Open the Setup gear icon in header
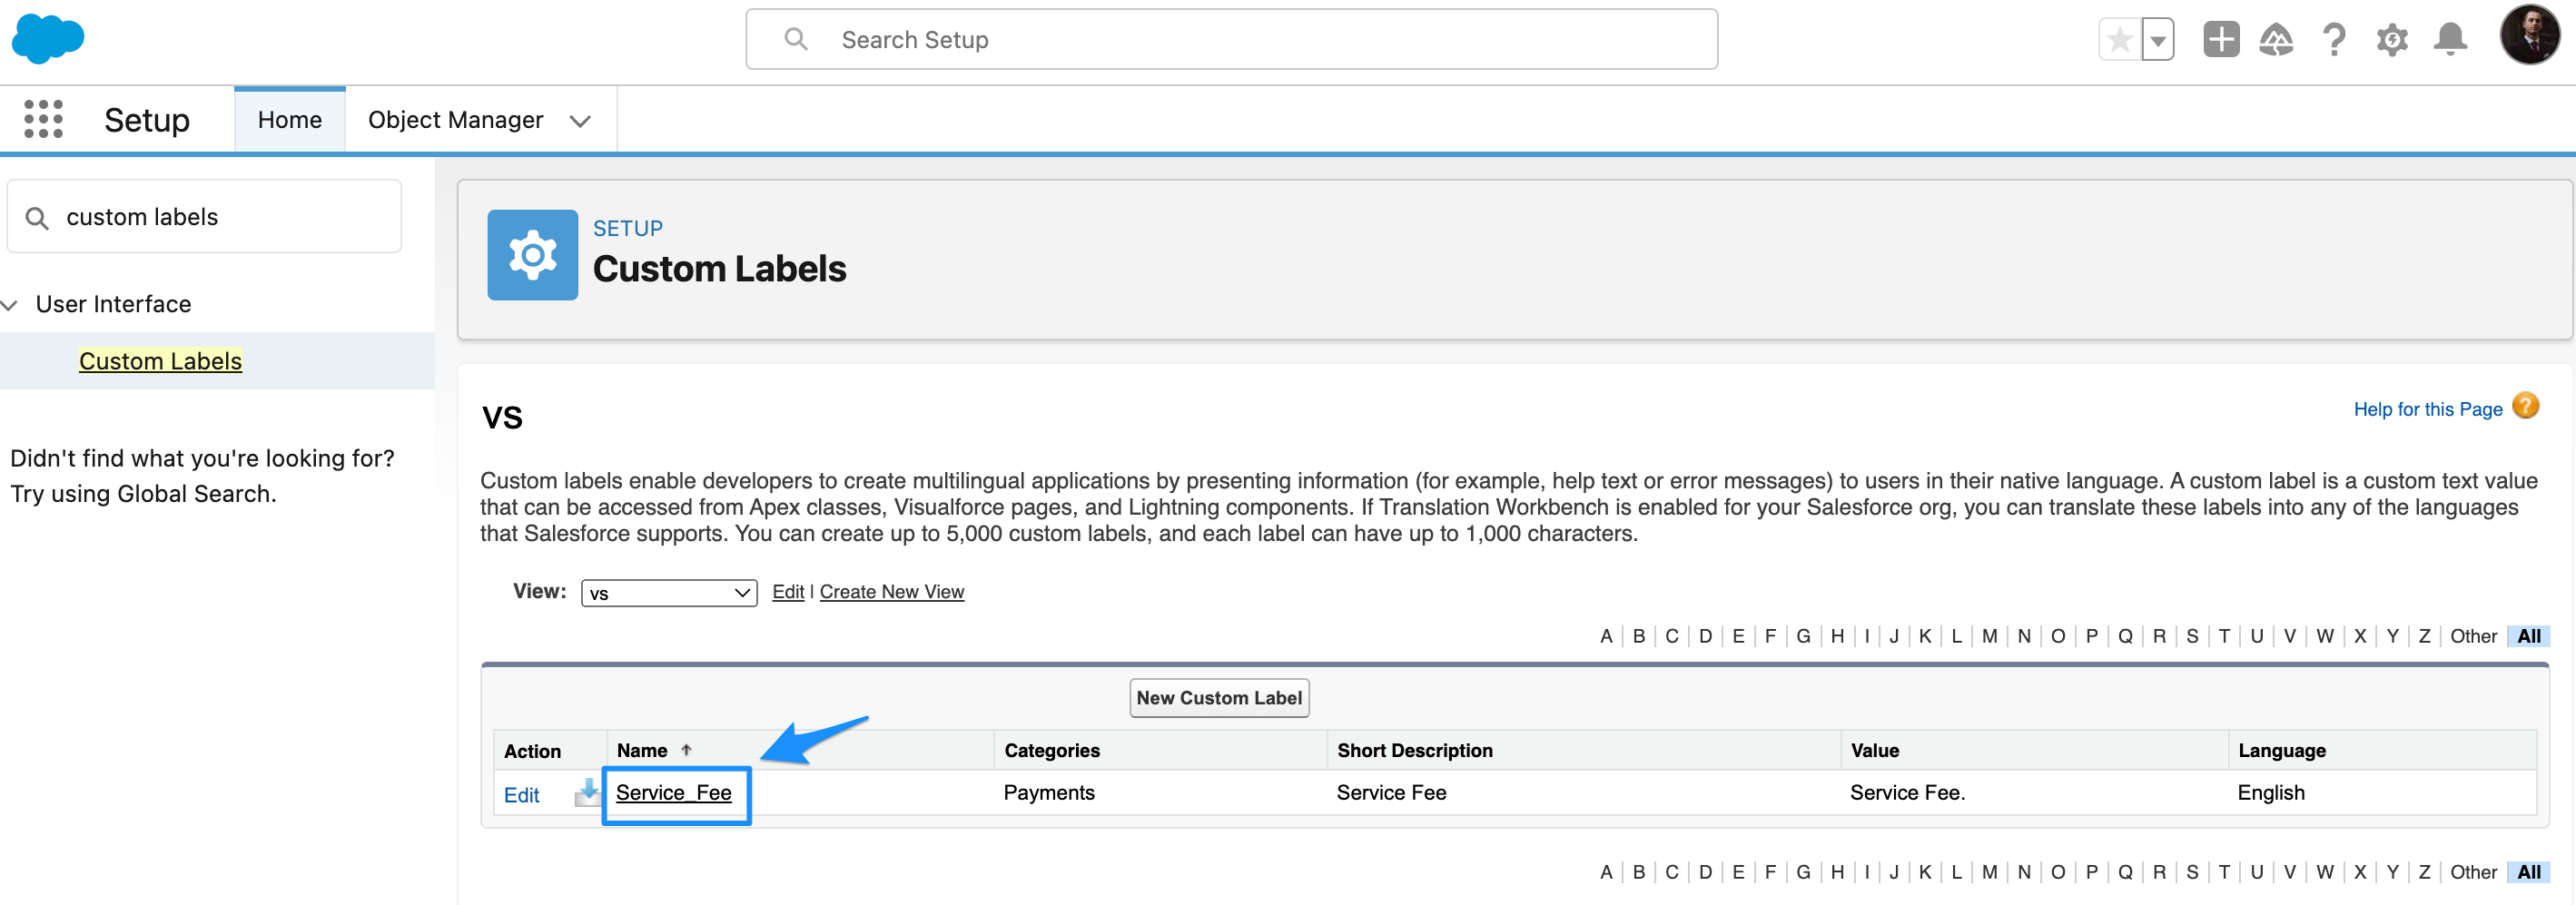 coord(2392,39)
